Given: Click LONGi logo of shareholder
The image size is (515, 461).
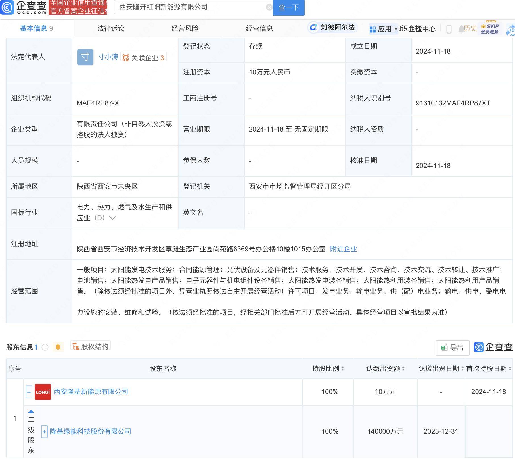Looking at the screenshot, I should [43, 392].
